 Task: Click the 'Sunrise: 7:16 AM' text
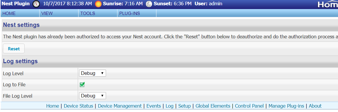[123, 4]
